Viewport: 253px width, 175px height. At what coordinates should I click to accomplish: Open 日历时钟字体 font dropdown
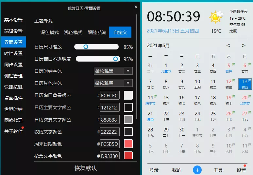click(113, 71)
